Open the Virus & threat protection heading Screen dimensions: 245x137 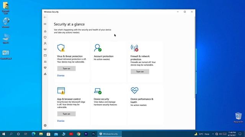pyautogui.click(x=70, y=56)
